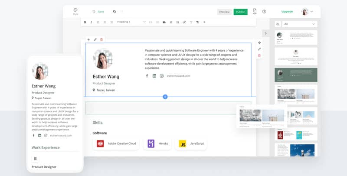This screenshot has width=347, height=176.
Task: Open account menu chevron beside avatar
Action: click(311, 12)
